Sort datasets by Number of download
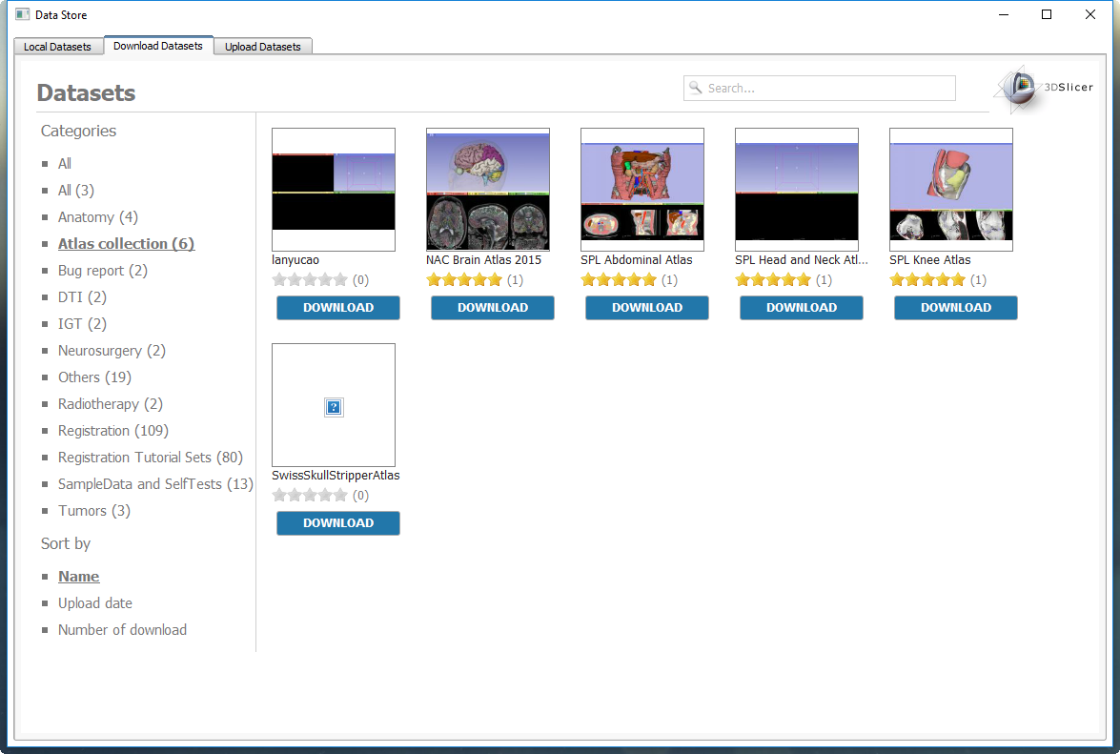Screen dimensions: 1120x754 [122, 630]
